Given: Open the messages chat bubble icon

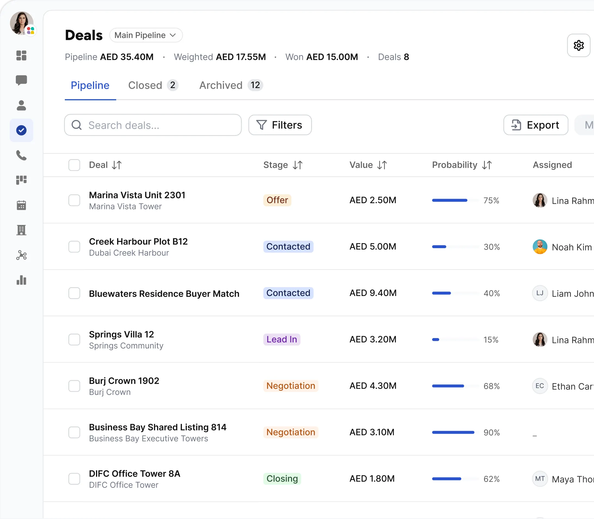Looking at the screenshot, I should pyautogui.click(x=21, y=81).
